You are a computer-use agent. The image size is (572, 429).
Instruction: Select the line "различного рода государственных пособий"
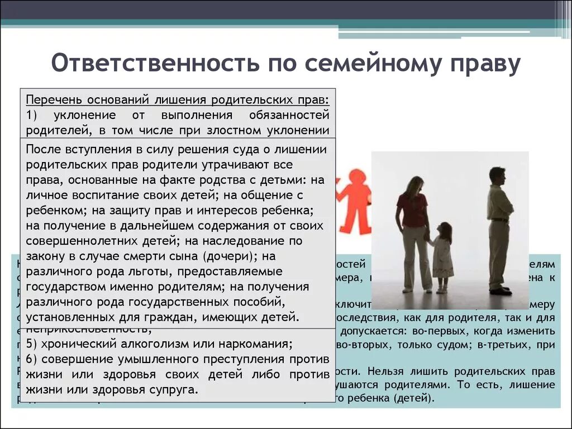156,302
